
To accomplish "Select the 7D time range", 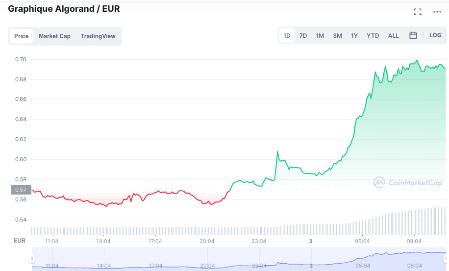I will [303, 36].
